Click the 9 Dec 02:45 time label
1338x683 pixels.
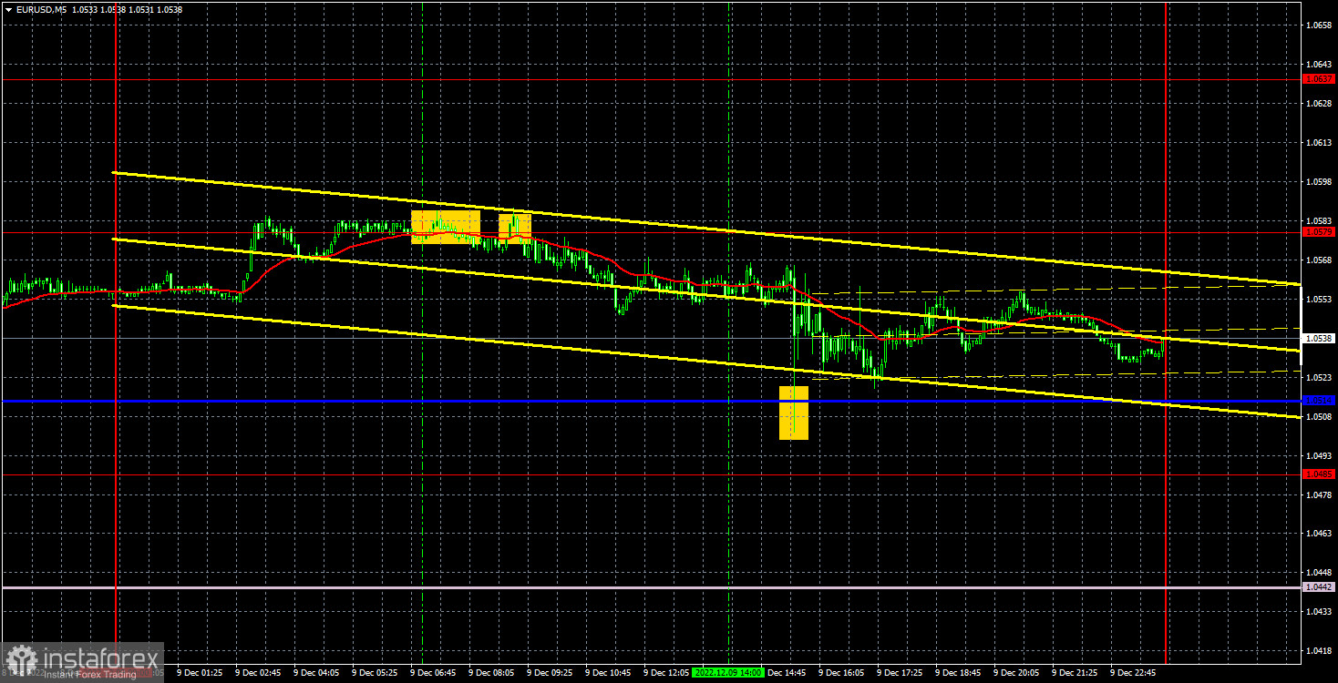(258, 673)
